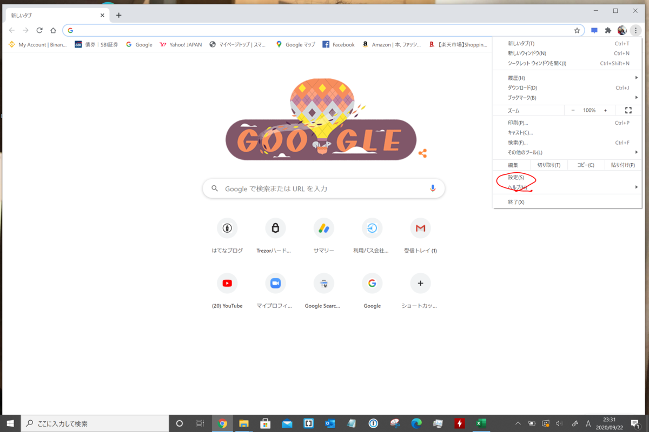Open the Facebook bookmark
Viewport: 649px width, 432px height.
coord(339,45)
